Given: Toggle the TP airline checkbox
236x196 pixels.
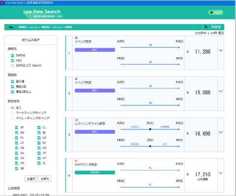Looking at the screenshot, I should [x=39, y=153].
